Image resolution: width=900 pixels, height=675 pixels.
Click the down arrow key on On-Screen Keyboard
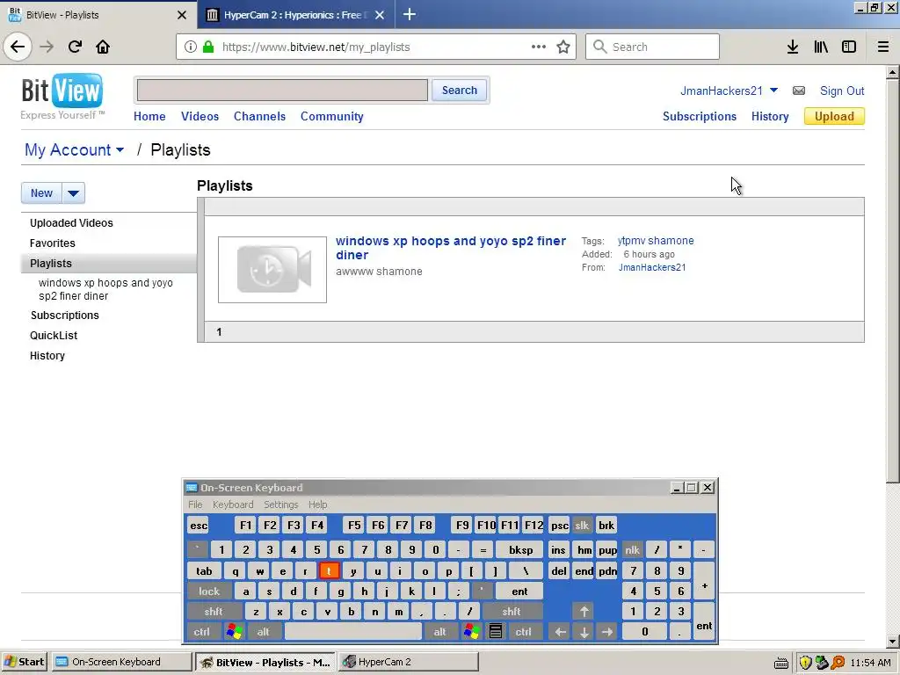584,631
